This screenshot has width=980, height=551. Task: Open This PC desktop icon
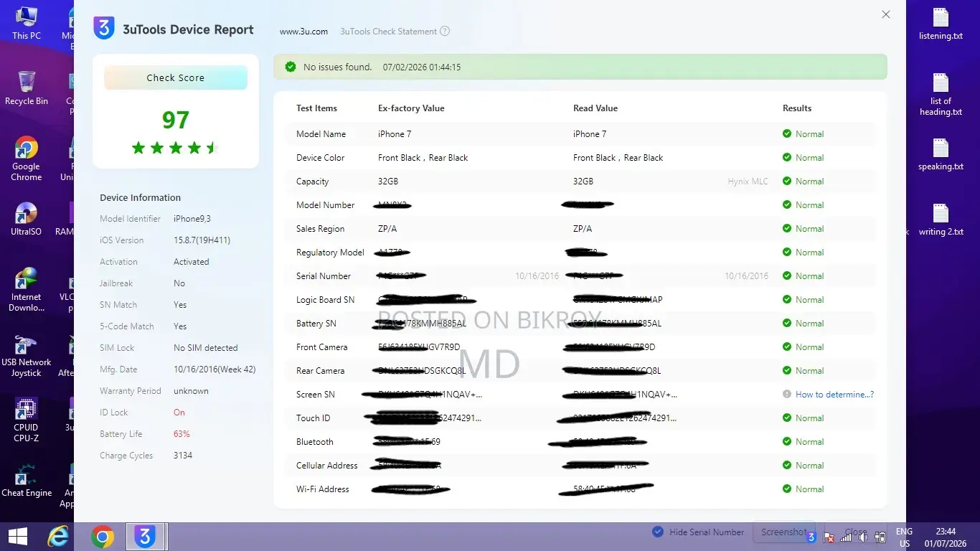[27, 23]
